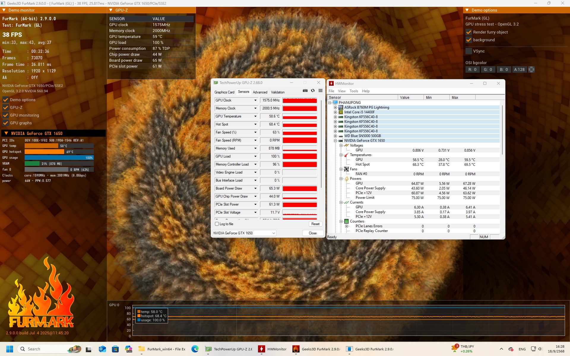This screenshot has height=356, width=570.
Task: Click the Reset button in GPU-Z
Action: click(x=315, y=224)
